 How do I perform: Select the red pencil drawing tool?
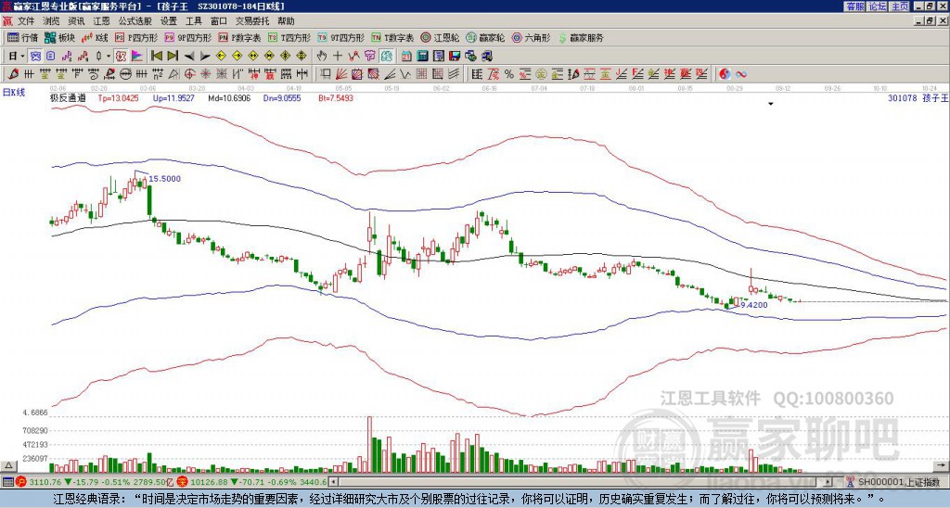coord(13,74)
